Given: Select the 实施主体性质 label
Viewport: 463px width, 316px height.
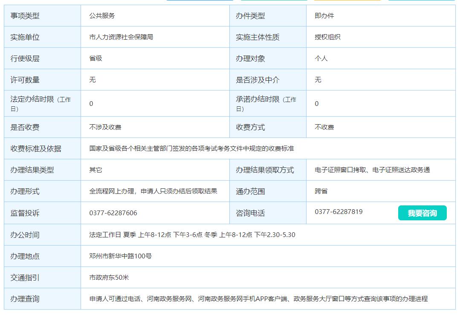Looking at the screenshot, I should pyautogui.click(x=258, y=37).
